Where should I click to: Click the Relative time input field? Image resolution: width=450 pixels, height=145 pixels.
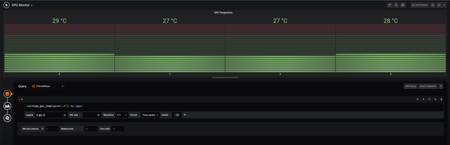pos(90,129)
